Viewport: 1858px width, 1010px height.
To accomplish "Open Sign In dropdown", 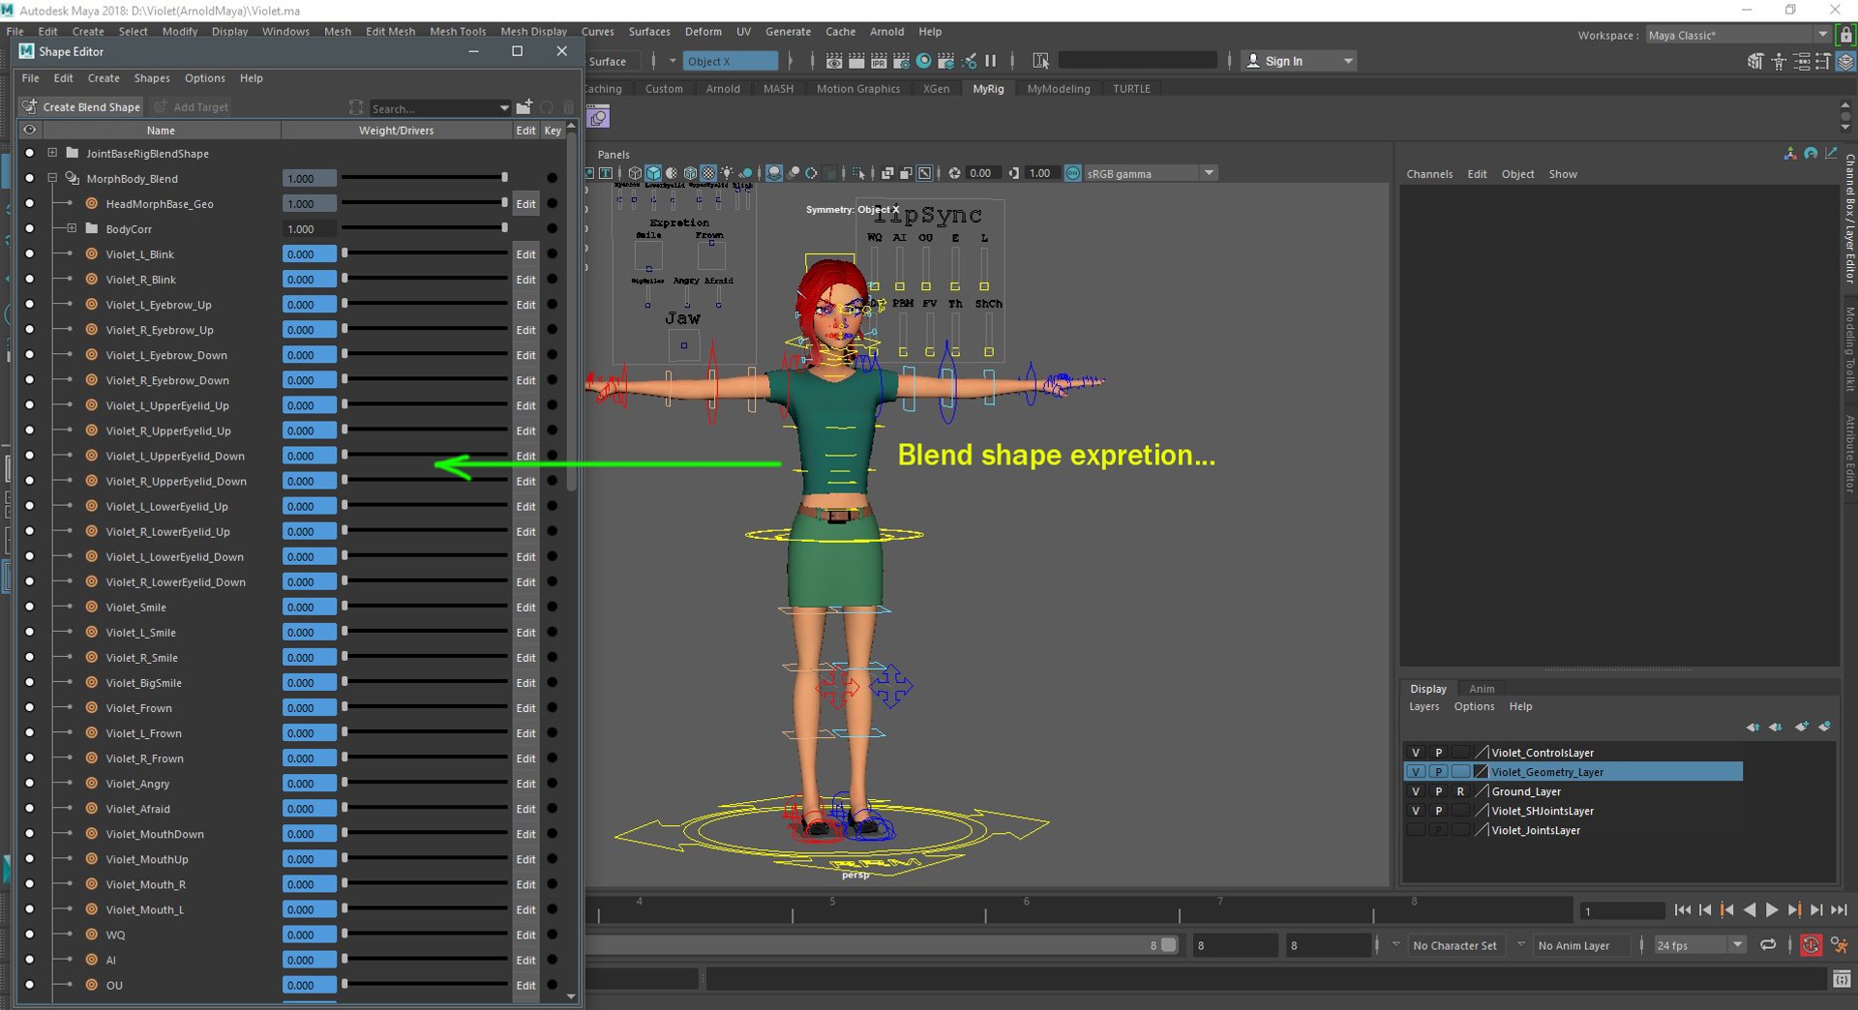I will (x=1348, y=61).
